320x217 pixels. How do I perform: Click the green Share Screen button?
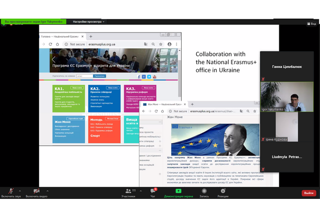(x=179, y=192)
